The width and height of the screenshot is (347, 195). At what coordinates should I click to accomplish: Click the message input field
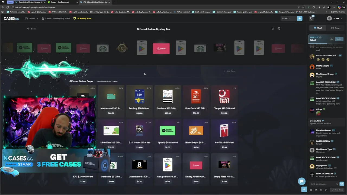pos(323,184)
